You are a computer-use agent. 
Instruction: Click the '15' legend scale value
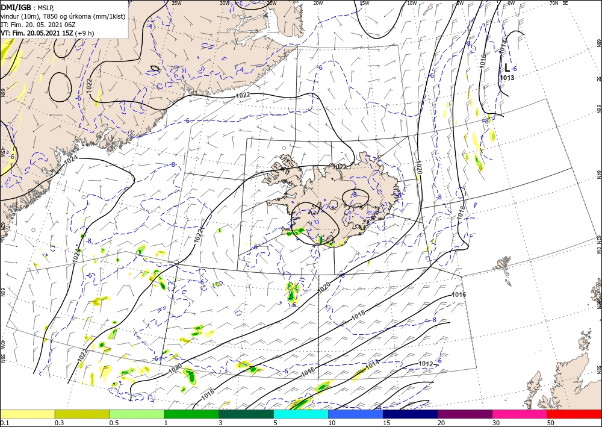pyautogui.click(x=386, y=423)
